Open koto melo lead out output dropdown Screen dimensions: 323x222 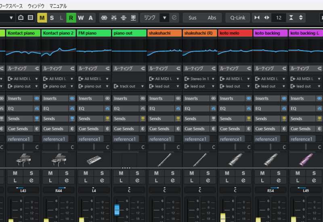[235, 86]
